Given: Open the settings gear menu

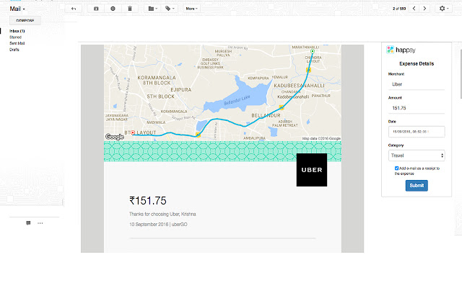Looking at the screenshot, I should click(444, 9).
